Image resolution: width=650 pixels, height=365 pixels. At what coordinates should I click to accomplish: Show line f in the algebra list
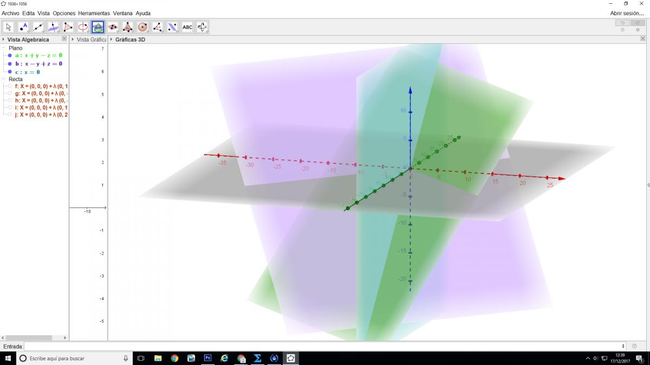(x=10, y=86)
